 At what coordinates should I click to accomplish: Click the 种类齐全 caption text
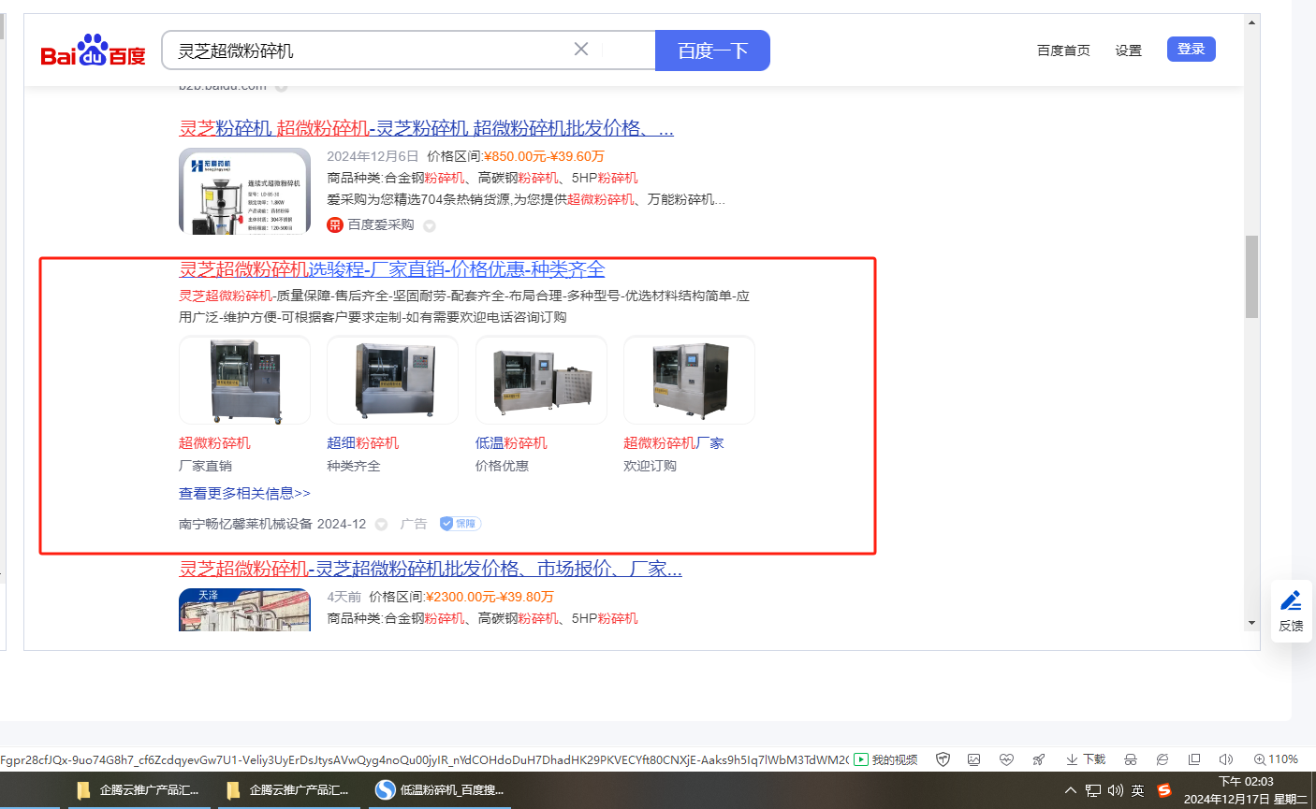pyautogui.click(x=354, y=466)
